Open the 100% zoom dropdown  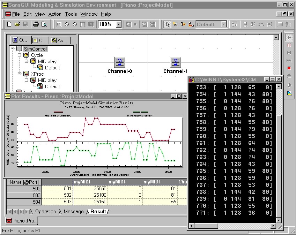118,24
